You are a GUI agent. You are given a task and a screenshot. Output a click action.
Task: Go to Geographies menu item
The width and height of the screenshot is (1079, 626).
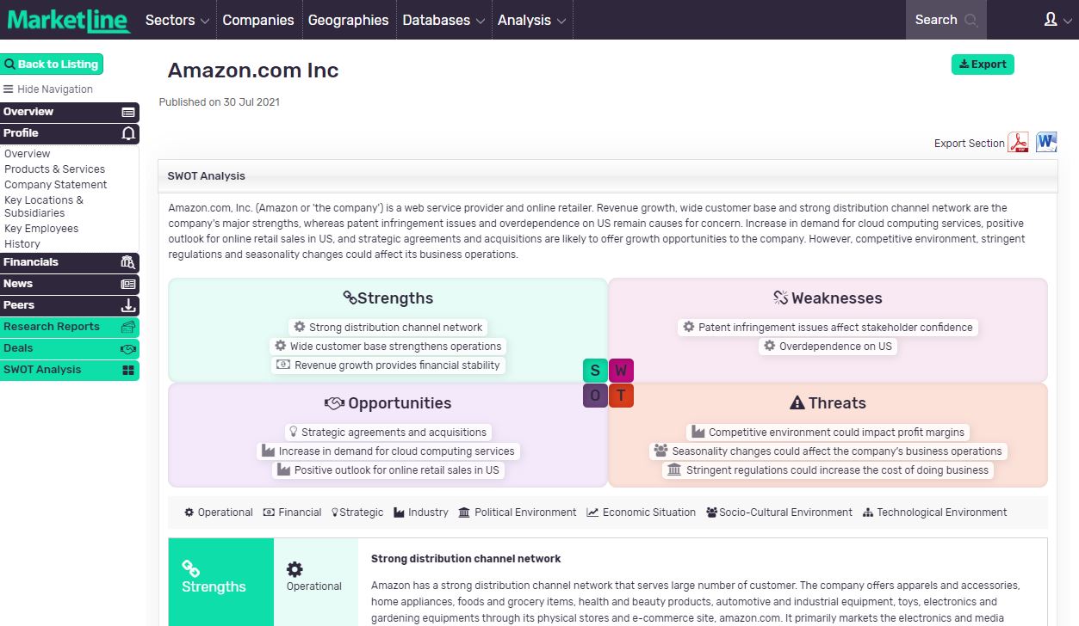348,20
